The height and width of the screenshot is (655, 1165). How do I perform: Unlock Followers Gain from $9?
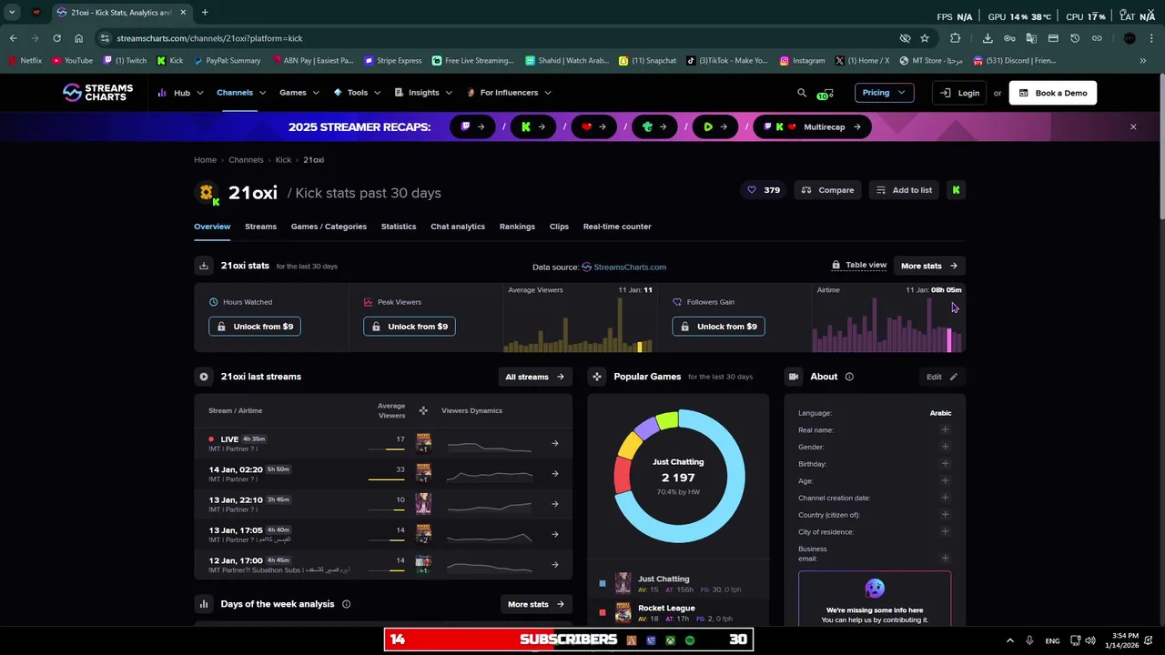(x=718, y=327)
